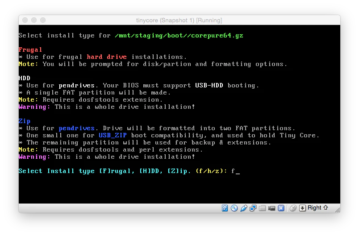The width and height of the screenshot is (359, 235).
Task: Minimize the tinycore VM window
Action: pyautogui.click(x=34, y=20)
